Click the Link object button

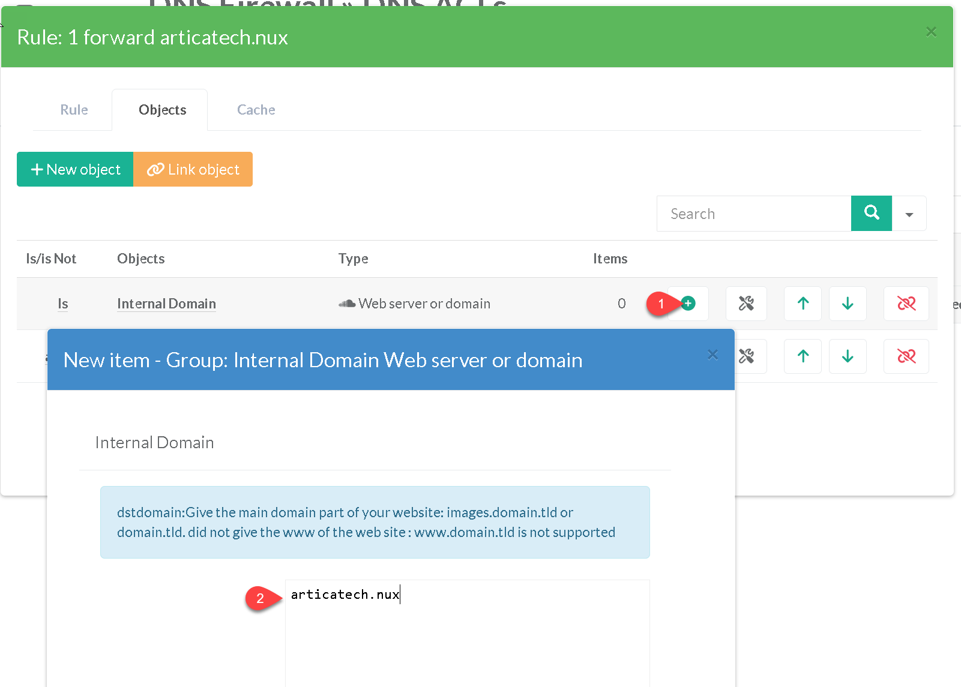click(x=193, y=170)
